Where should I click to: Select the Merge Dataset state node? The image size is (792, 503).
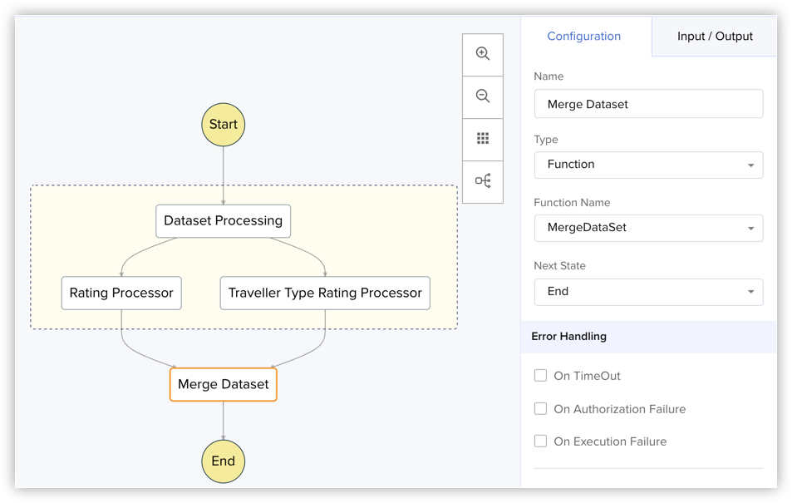click(x=224, y=384)
